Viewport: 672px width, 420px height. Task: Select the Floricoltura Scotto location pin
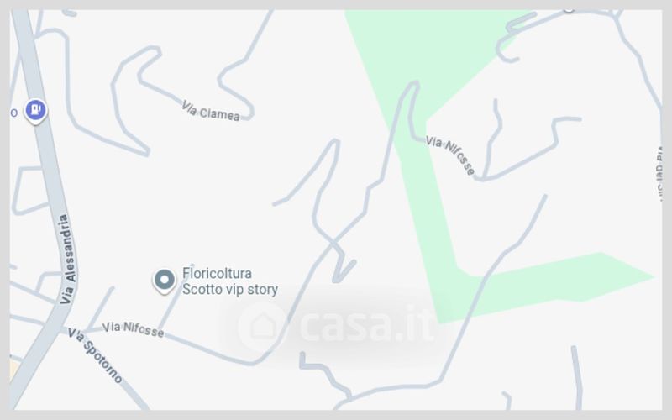click(164, 281)
